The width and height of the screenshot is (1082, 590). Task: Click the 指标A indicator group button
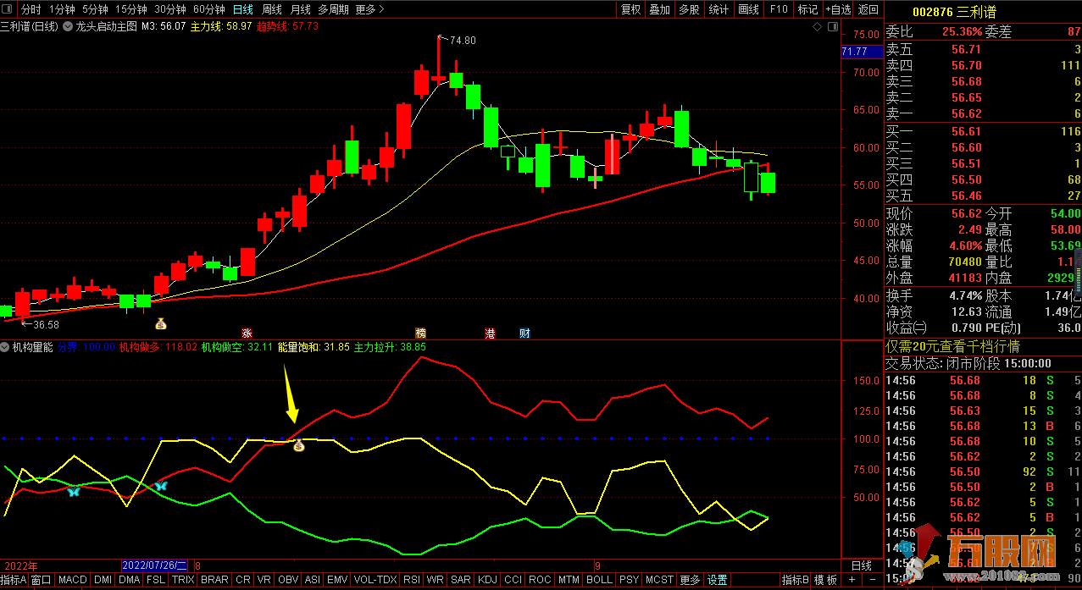tap(14, 580)
